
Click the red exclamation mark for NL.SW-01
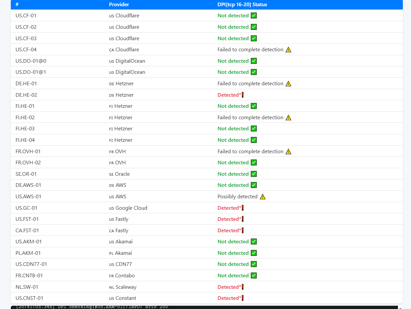tap(243, 287)
